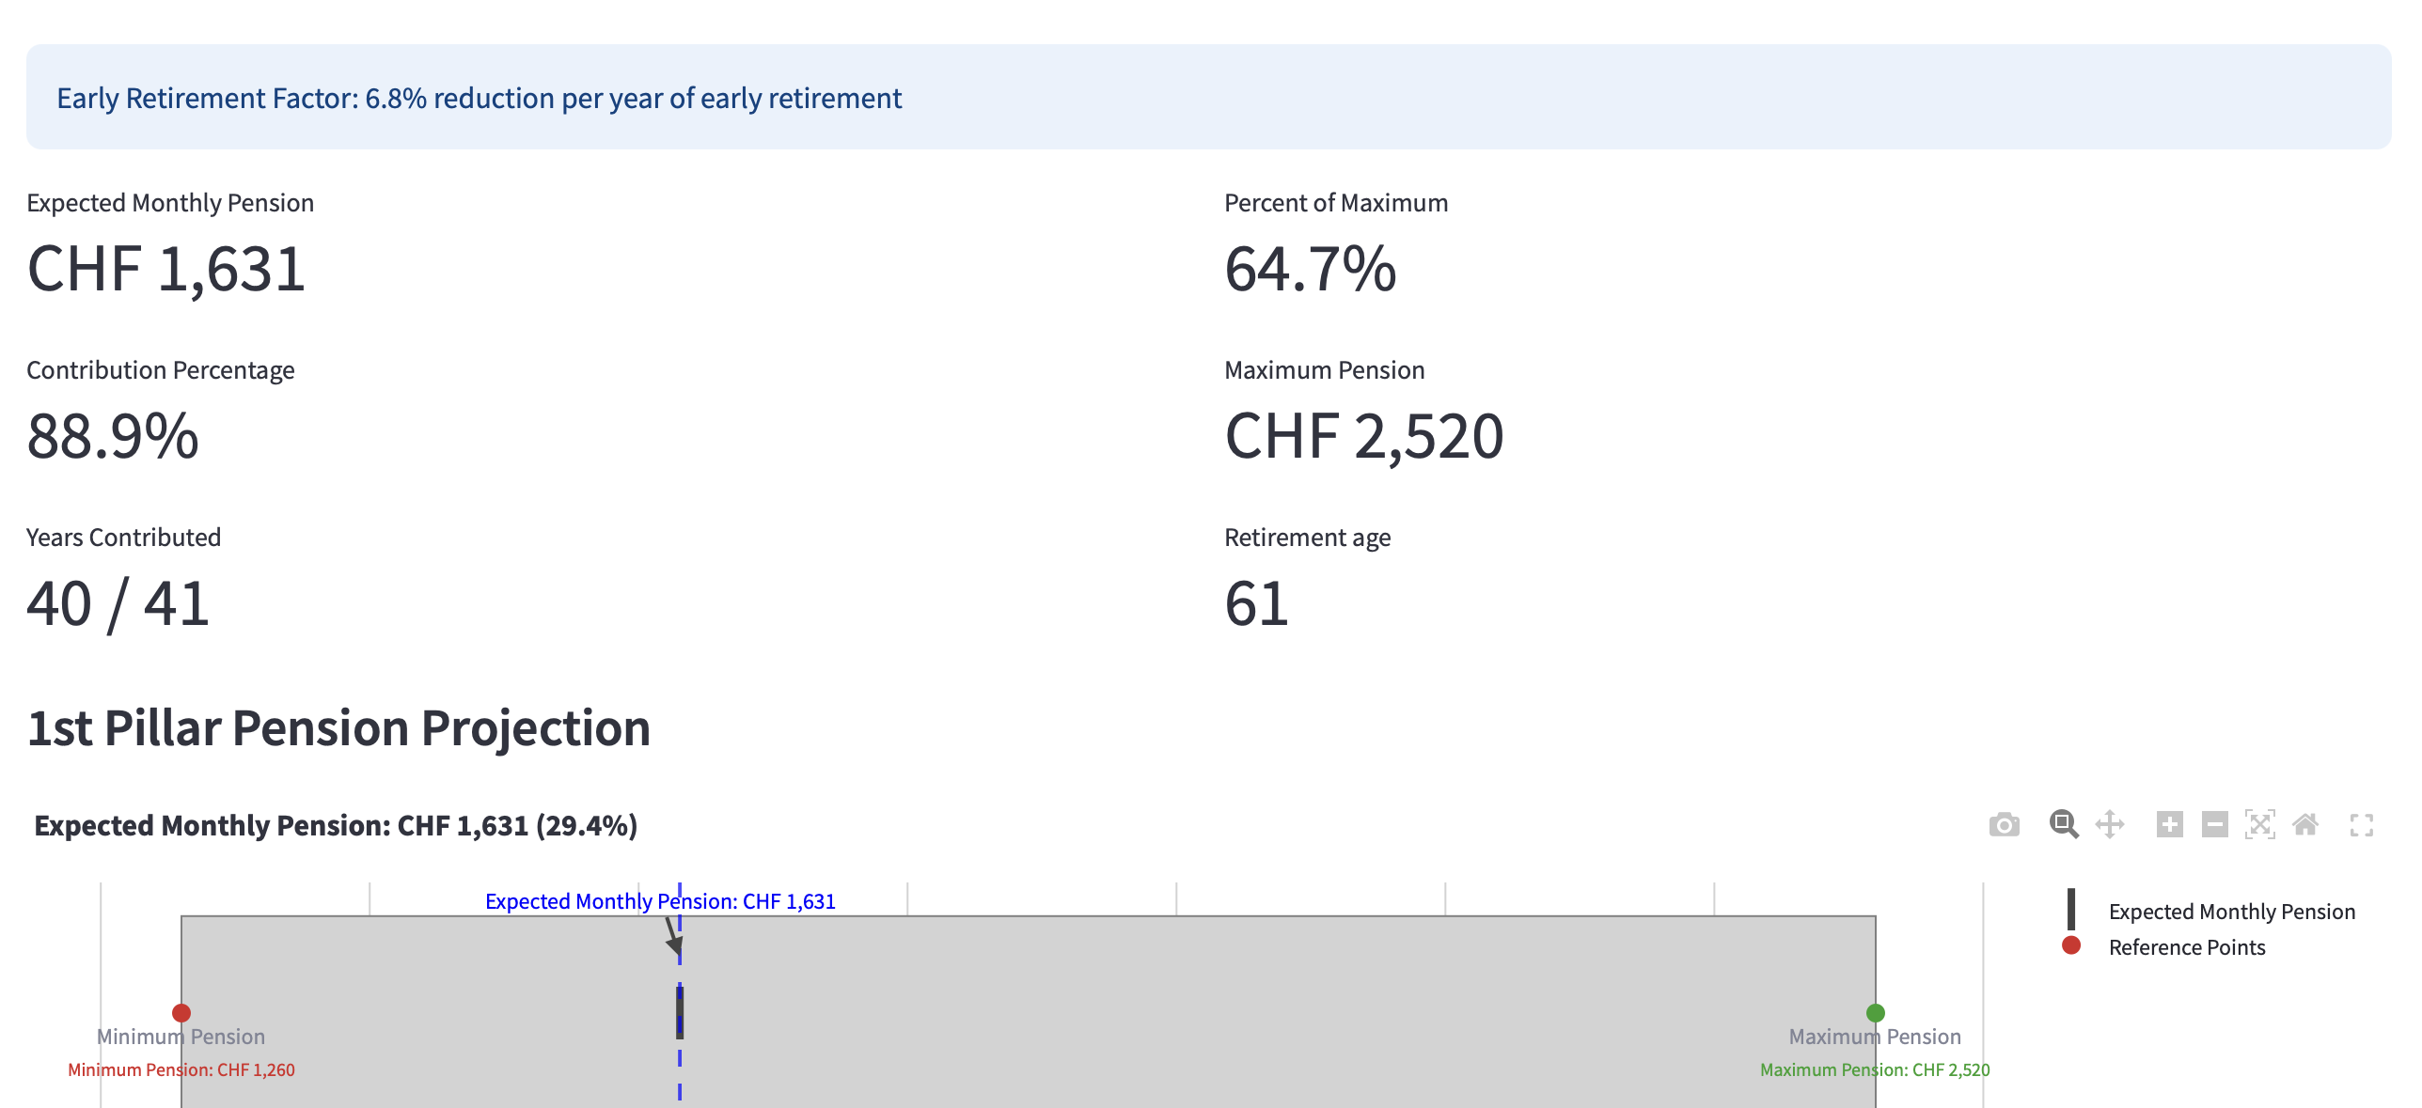Image resolution: width=2422 pixels, height=1108 pixels.
Task: Click the Zoom in plus icon
Action: (x=2169, y=825)
